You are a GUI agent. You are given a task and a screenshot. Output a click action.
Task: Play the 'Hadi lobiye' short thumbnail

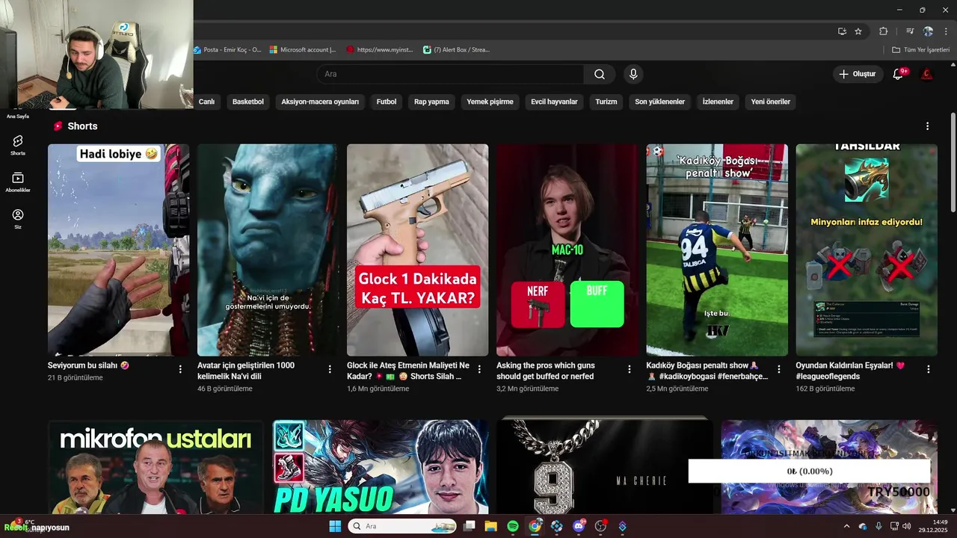point(119,250)
